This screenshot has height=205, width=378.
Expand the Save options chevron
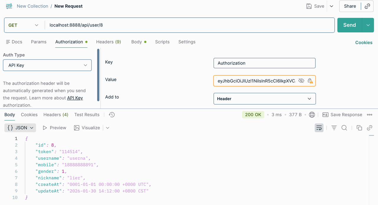point(332,6)
